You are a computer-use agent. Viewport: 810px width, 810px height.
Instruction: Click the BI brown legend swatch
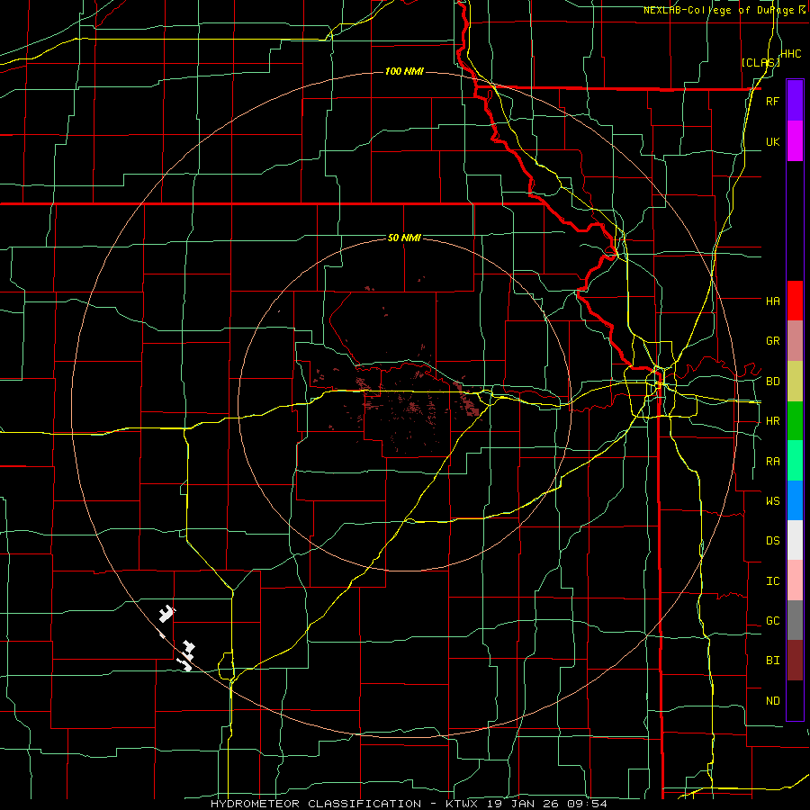pyautogui.click(x=795, y=661)
